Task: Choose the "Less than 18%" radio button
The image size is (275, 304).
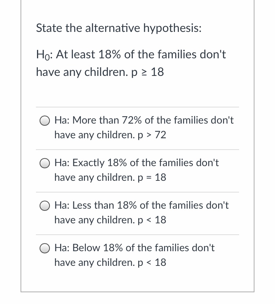Action: [x=45, y=206]
